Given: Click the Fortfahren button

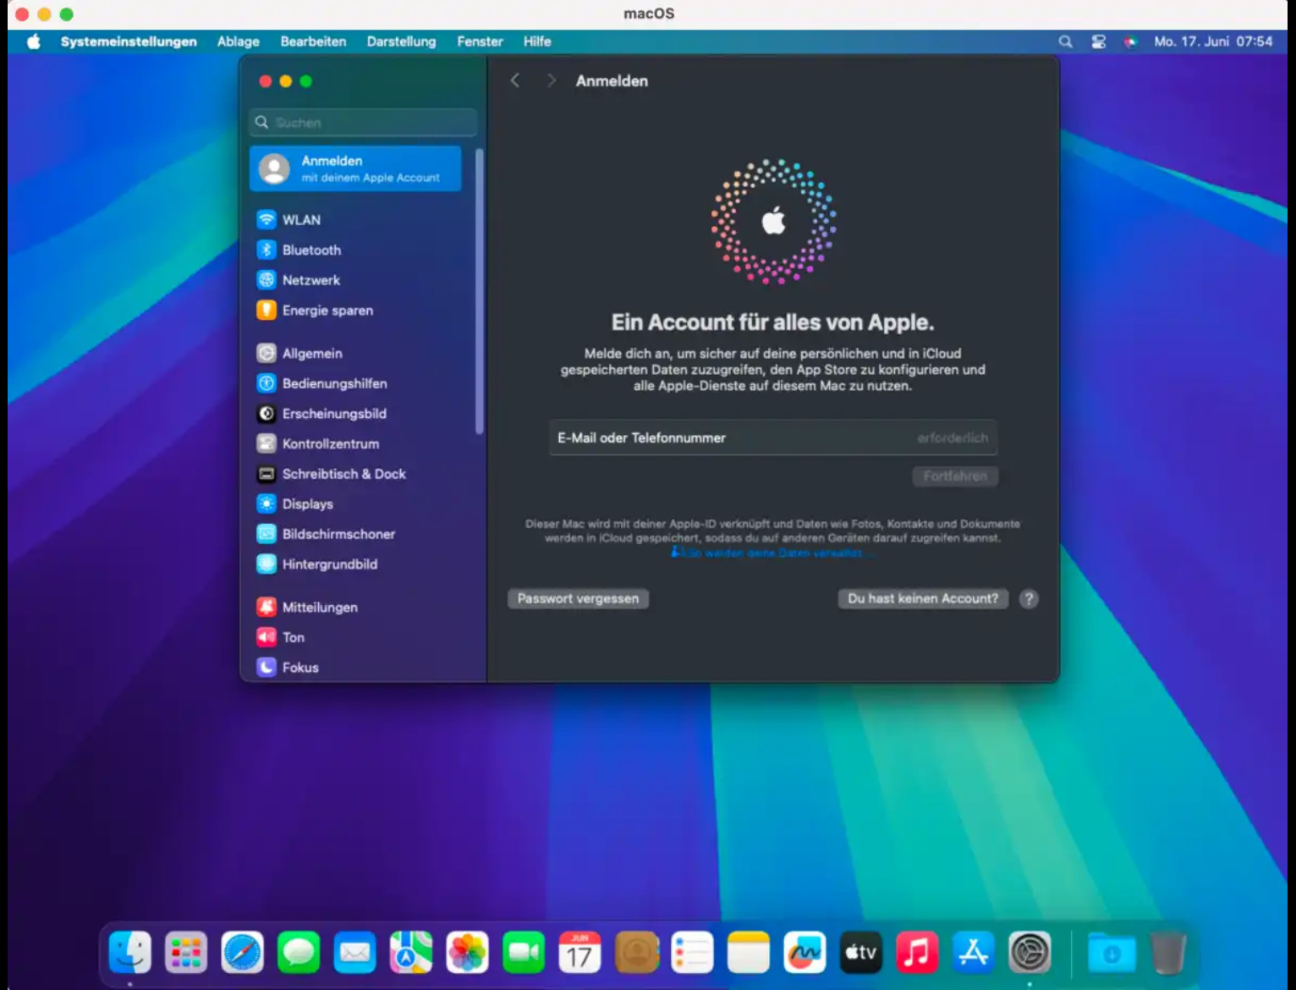Looking at the screenshot, I should pyautogui.click(x=955, y=476).
